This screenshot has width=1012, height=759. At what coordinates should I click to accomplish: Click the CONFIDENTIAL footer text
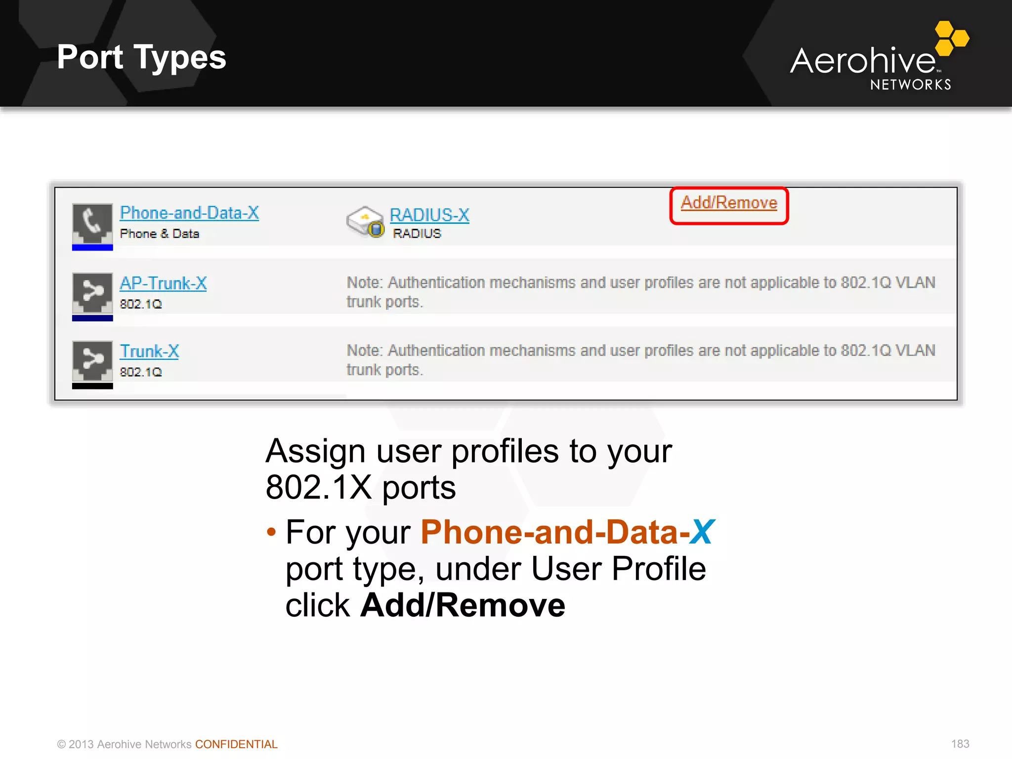tap(236, 744)
